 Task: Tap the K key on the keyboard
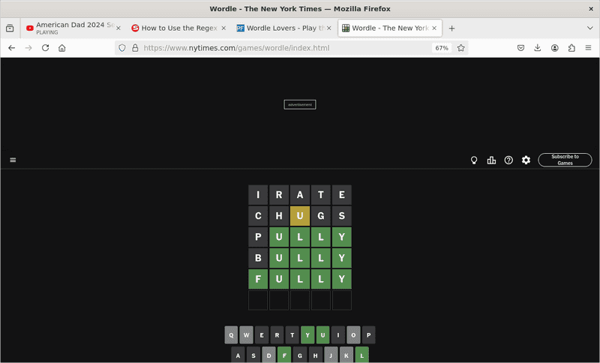click(x=346, y=355)
